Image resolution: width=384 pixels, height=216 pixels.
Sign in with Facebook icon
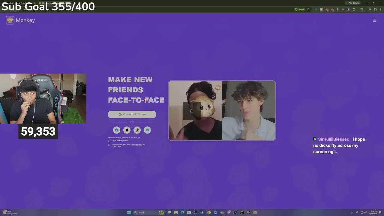click(117, 130)
